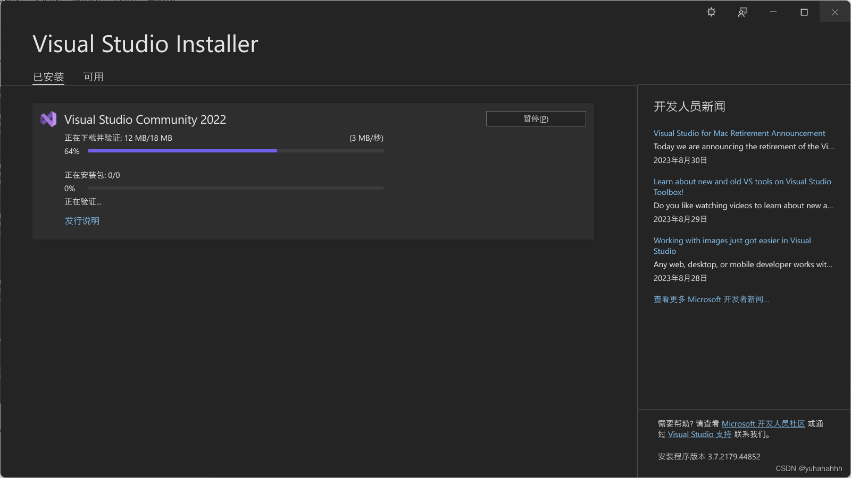The height and width of the screenshot is (478, 851).
Task: Open the 发行说明 release notes link
Action: (x=82, y=220)
